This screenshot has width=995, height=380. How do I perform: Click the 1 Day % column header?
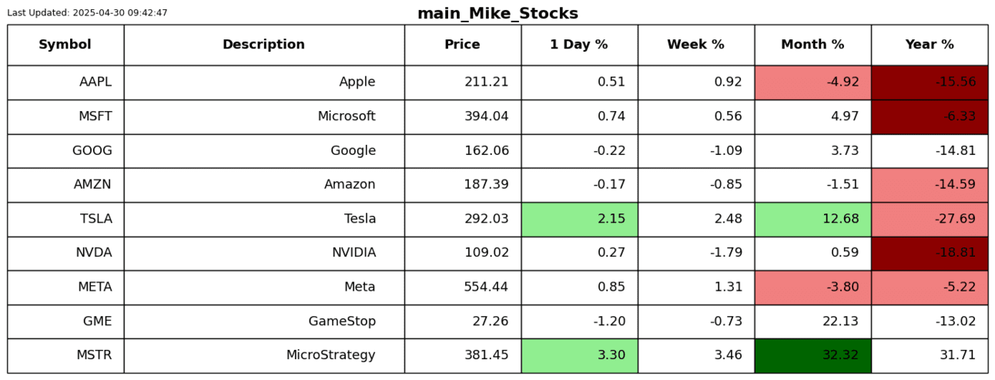pos(578,45)
